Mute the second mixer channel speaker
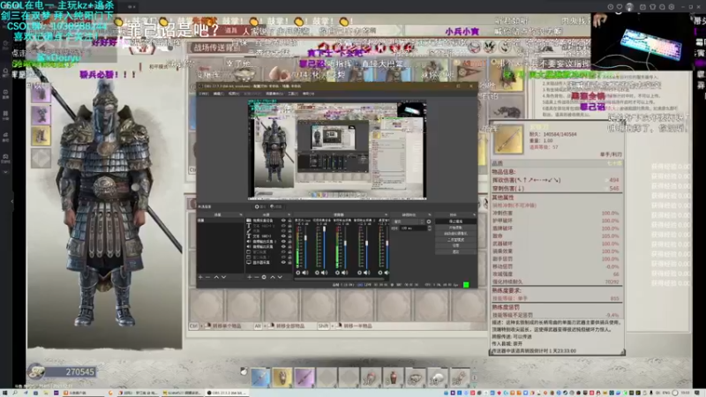This screenshot has height=397, width=706. coord(324,273)
